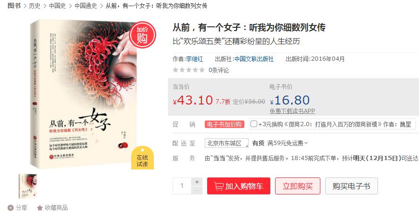Viewport: 419px width, 217px height.
Task: Expand the 满59元免运费 shipping arrow
Action: pyautogui.click(x=306, y=143)
